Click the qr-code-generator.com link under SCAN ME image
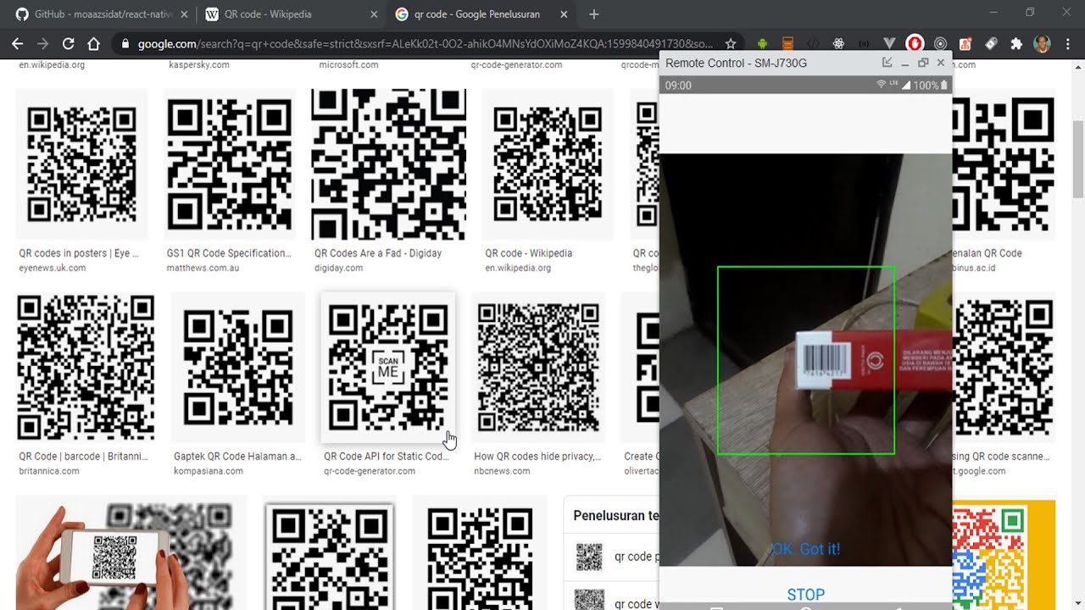 click(370, 471)
